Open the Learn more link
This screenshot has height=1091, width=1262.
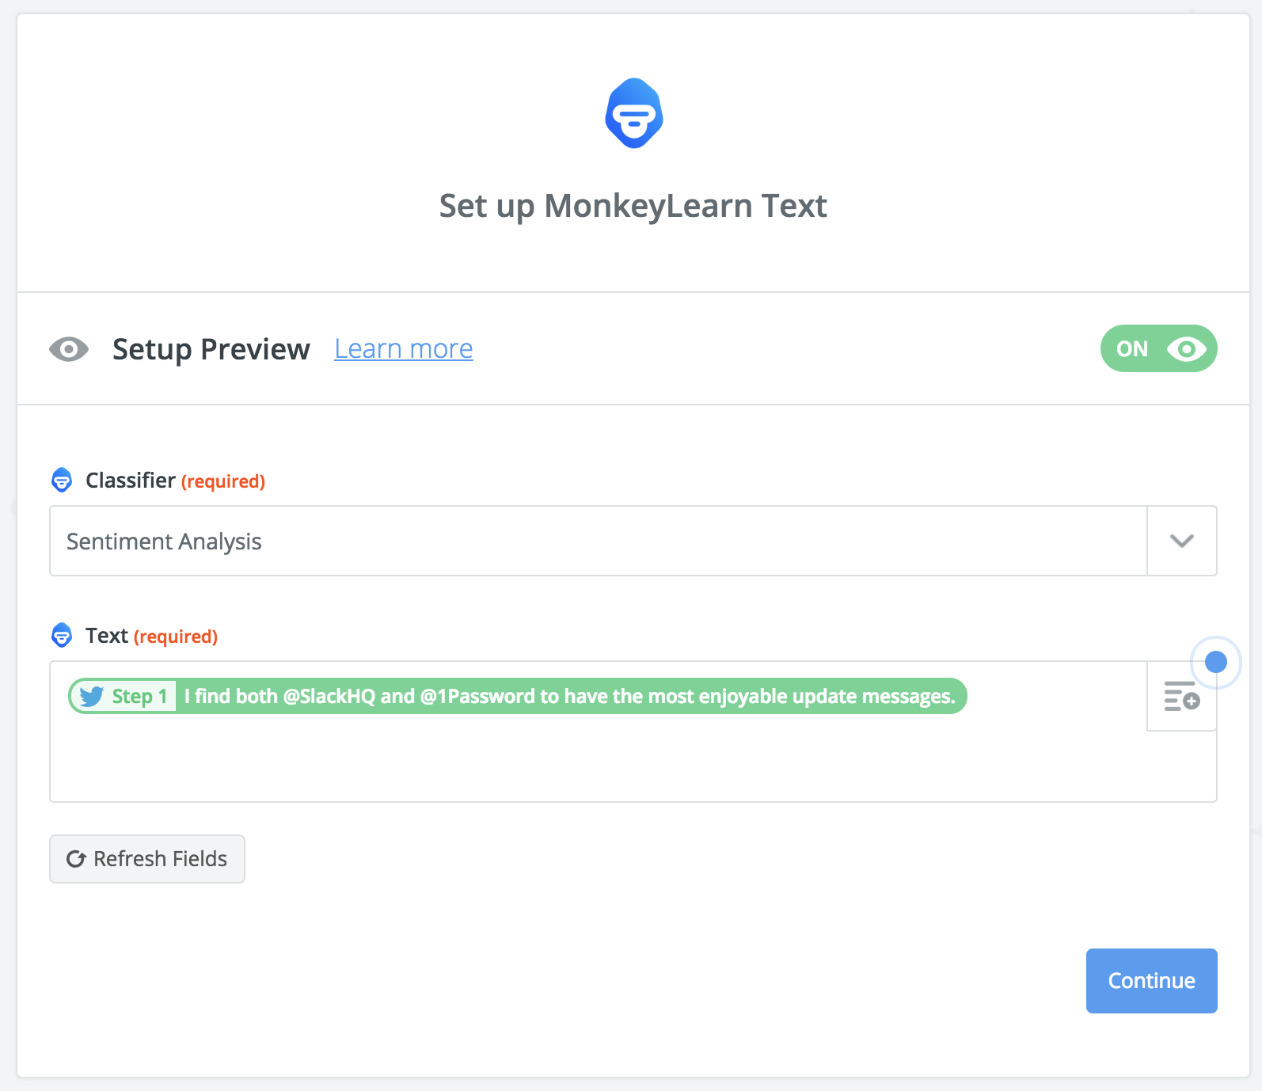[403, 348]
